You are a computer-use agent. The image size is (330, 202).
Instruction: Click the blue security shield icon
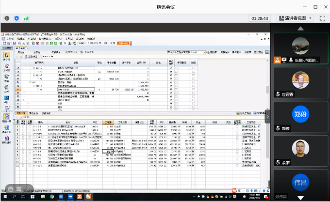pos(16,18)
